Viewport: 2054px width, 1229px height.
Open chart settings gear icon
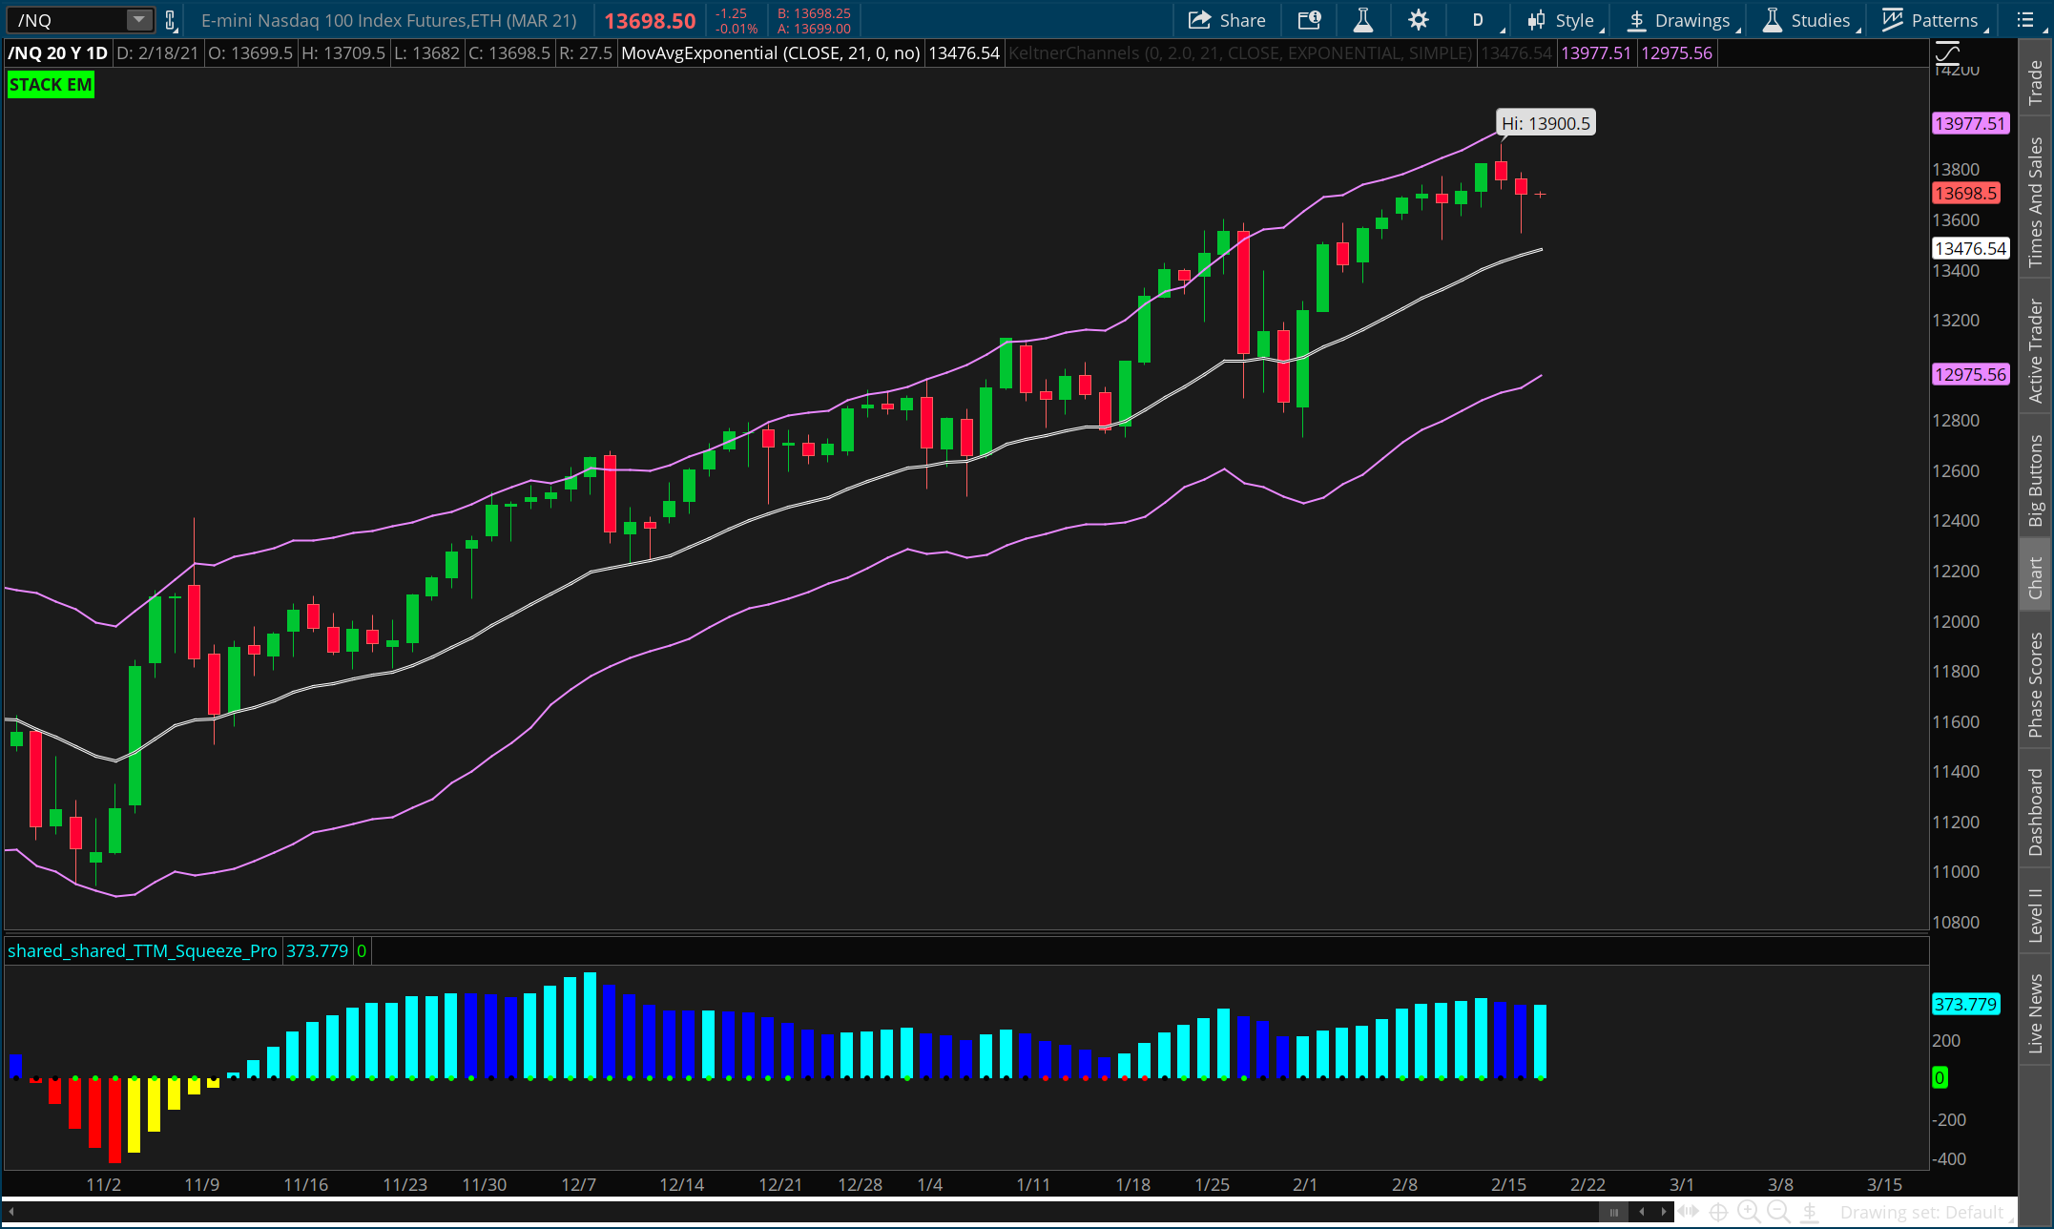coord(1418,20)
